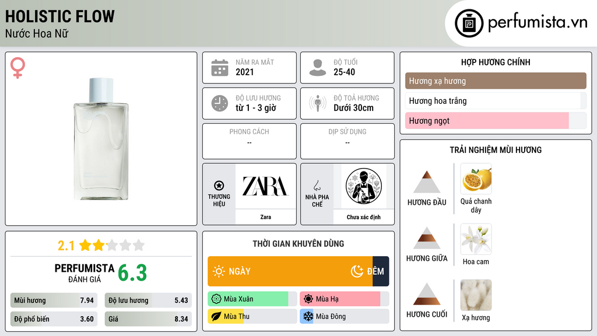Click the Giá 8.34 score bar

coord(148,319)
